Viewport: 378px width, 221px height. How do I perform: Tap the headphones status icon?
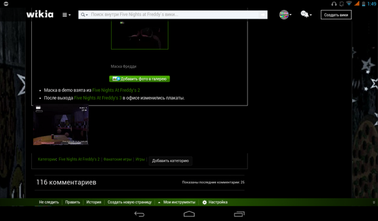pos(334,4)
